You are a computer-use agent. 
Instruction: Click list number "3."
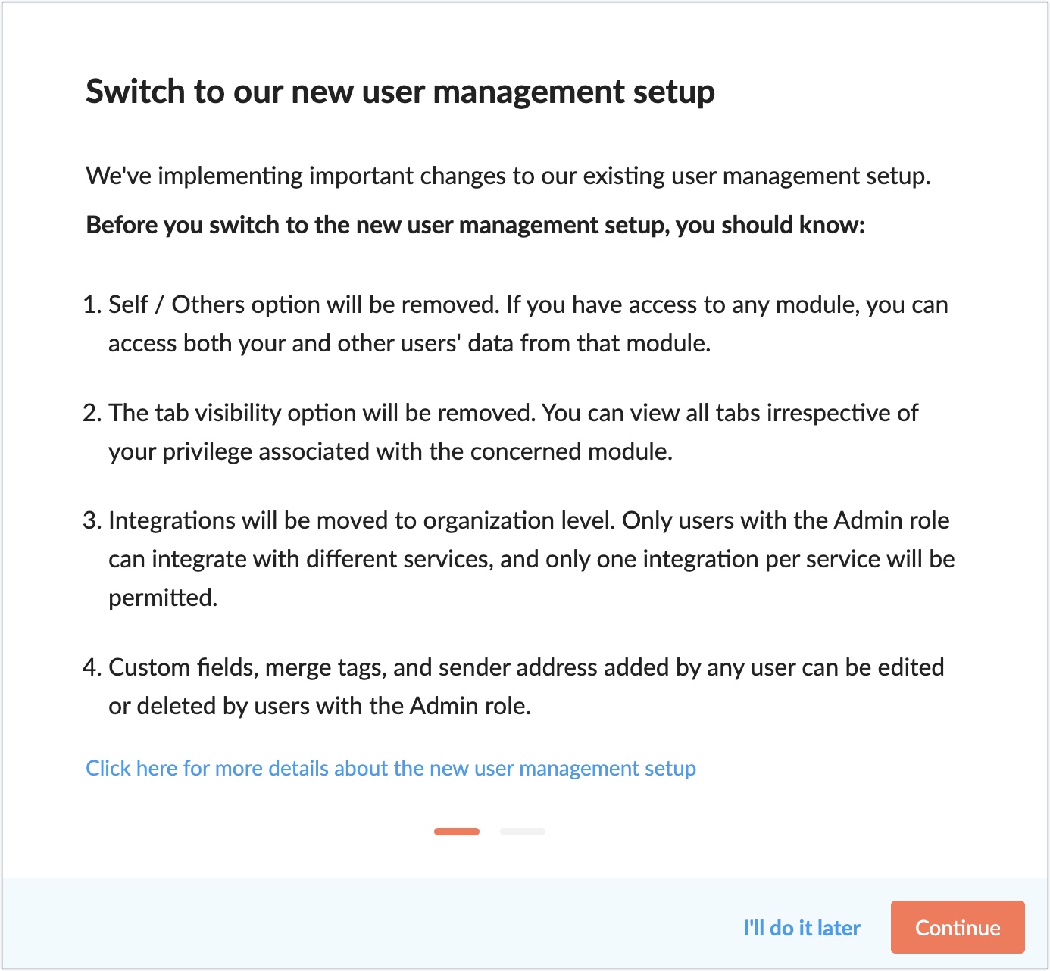92,520
